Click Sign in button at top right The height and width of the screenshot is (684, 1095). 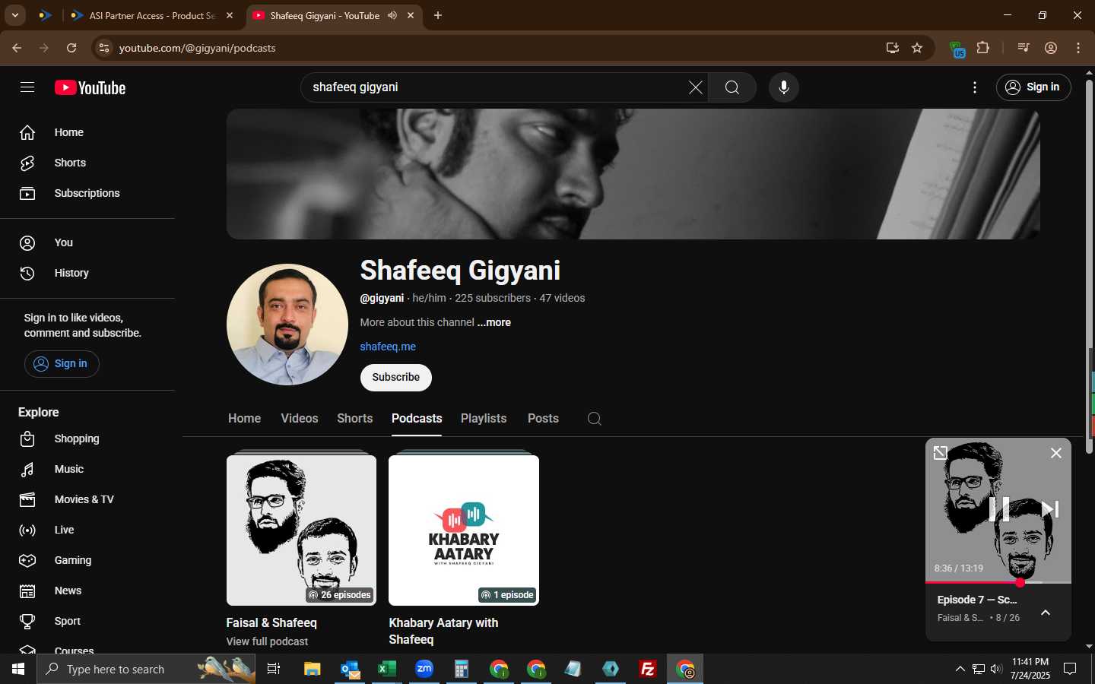coord(1033,87)
